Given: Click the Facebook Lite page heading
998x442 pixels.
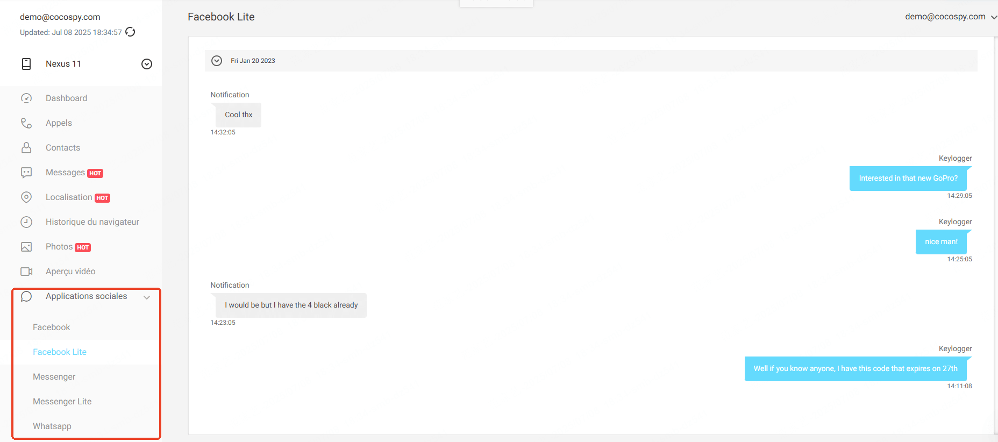Looking at the screenshot, I should pos(221,17).
